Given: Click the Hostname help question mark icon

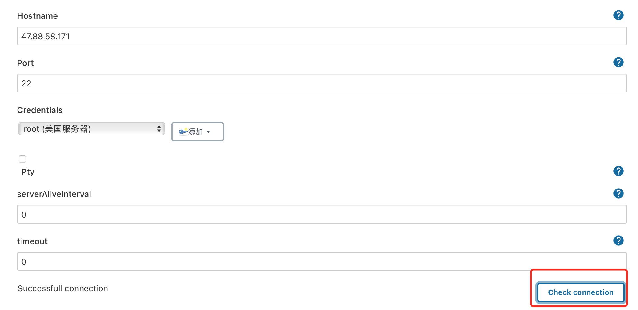Looking at the screenshot, I should tap(618, 15).
